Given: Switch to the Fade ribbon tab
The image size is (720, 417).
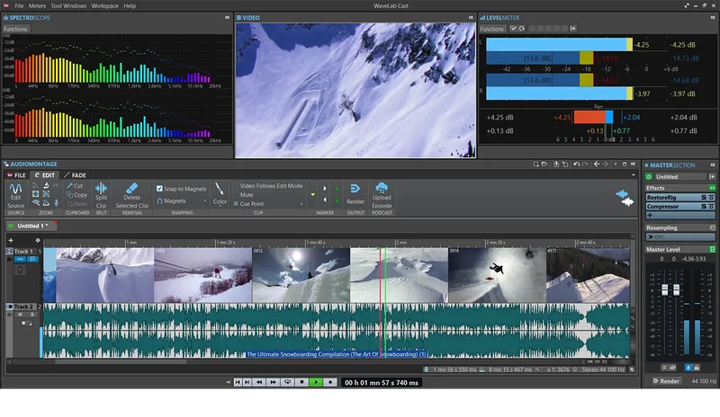Looking at the screenshot, I should [x=76, y=175].
